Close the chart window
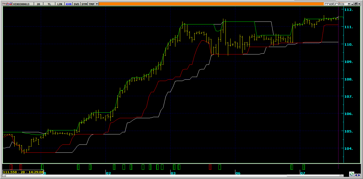Viewport: 363px width, 179px height. (x=359, y=4)
